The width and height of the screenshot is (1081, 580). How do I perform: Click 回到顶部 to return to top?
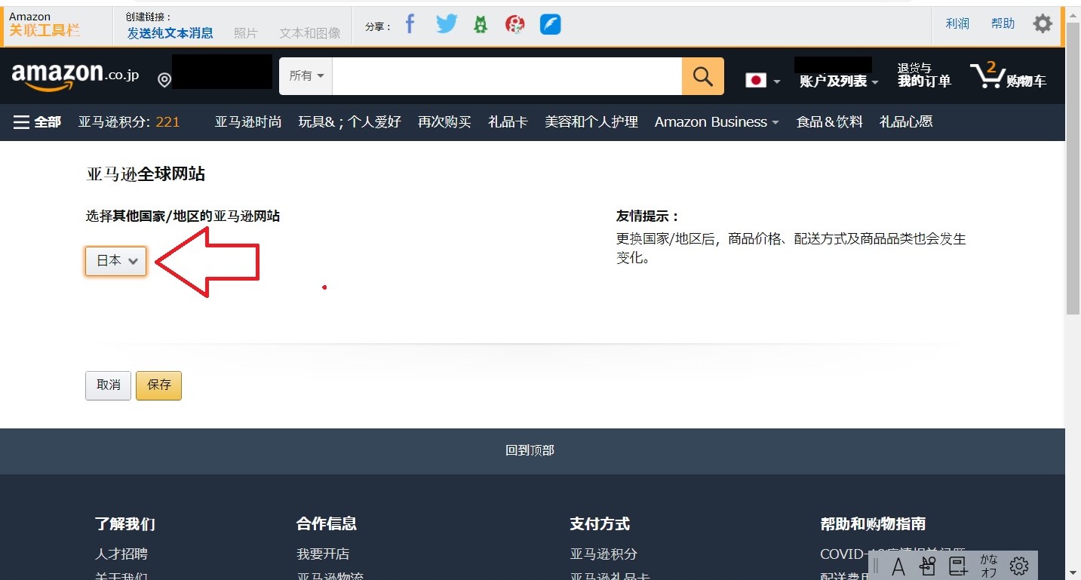530,450
